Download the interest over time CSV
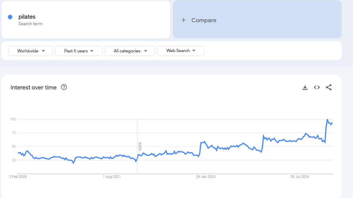 305,87
